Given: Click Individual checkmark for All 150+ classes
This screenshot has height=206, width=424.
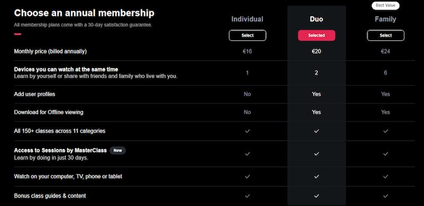Looking at the screenshot, I should point(247,131).
